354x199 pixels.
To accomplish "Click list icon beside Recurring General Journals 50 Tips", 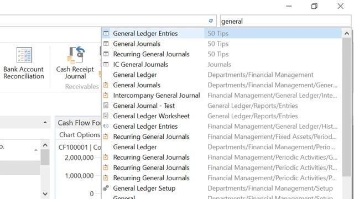I will coord(106,54).
